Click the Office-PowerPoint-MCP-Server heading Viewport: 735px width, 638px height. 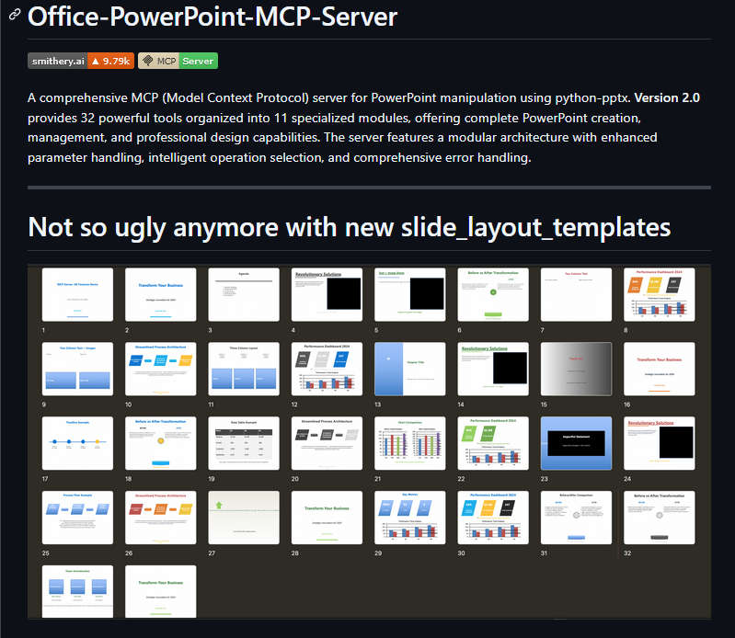(212, 17)
